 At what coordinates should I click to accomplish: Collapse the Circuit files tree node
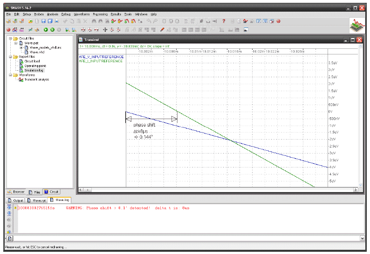pos(10,38)
